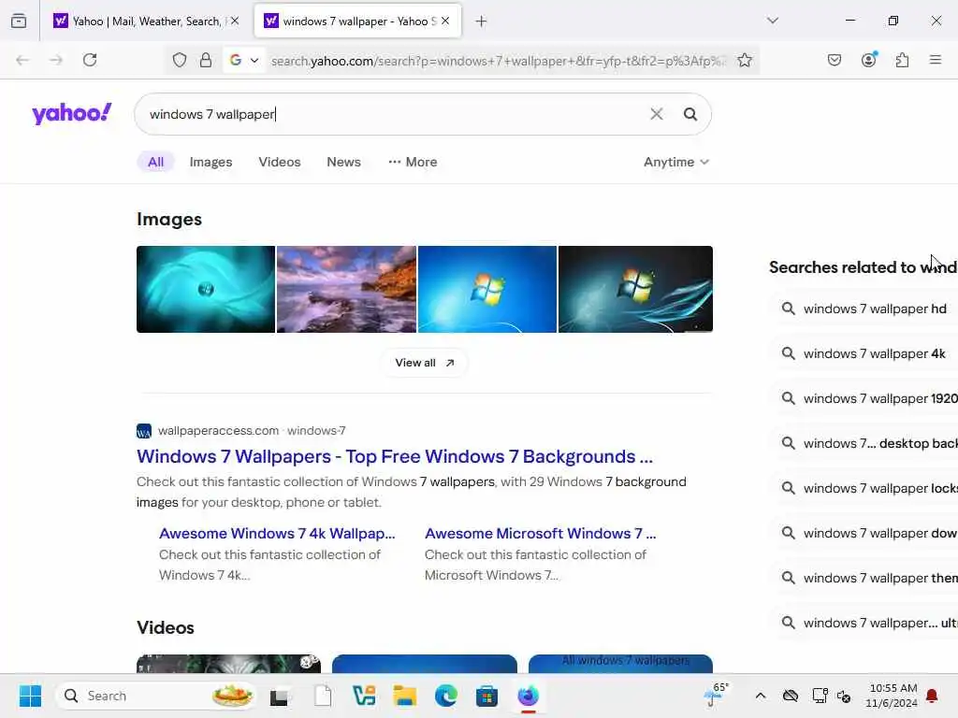Open the Firefox account icon
Viewport: 958px width, 718px height.
868,60
